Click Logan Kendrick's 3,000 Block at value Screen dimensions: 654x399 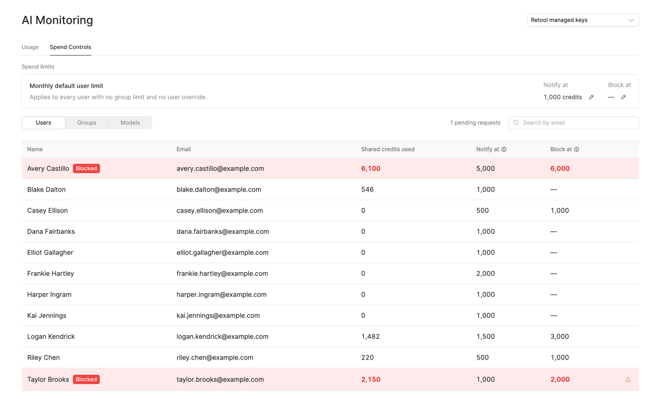(x=560, y=336)
